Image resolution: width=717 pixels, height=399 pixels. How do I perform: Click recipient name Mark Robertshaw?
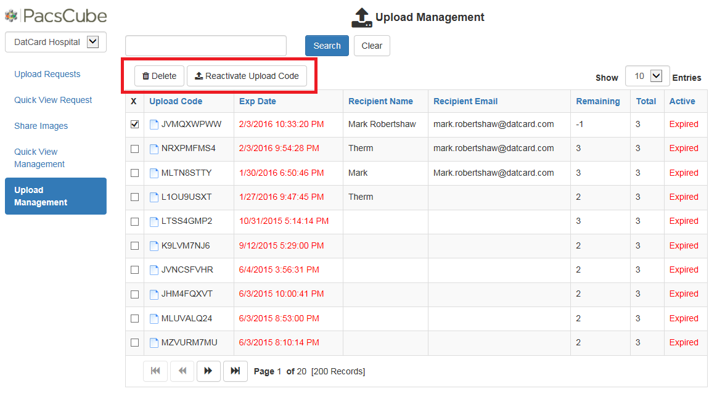pos(382,125)
